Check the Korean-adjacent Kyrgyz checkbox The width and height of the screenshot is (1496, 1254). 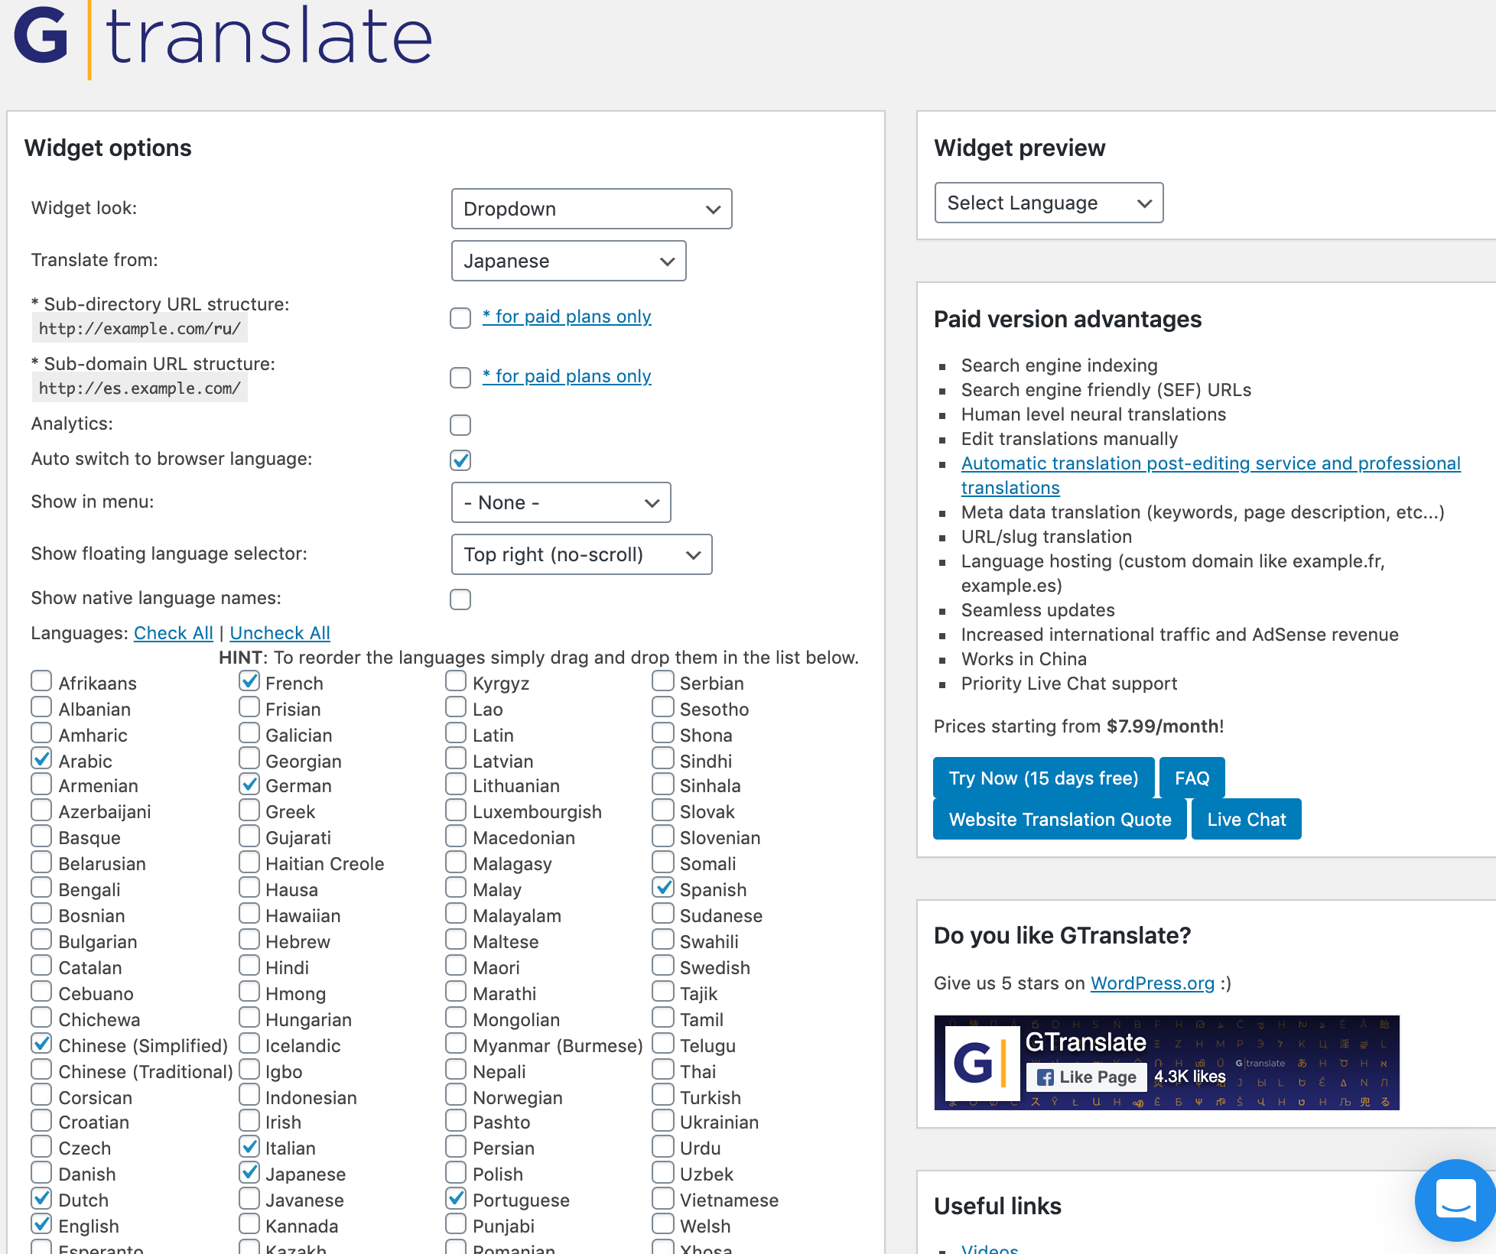click(456, 681)
